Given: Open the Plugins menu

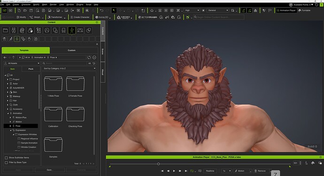Looking at the screenshot, I should tap(80, 4).
